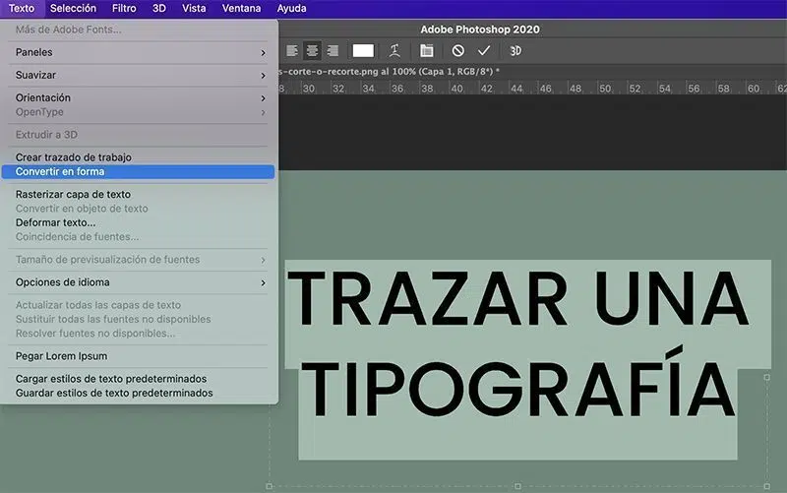
Task: Open the 3D menu in the menu bar
Action: 159,9
